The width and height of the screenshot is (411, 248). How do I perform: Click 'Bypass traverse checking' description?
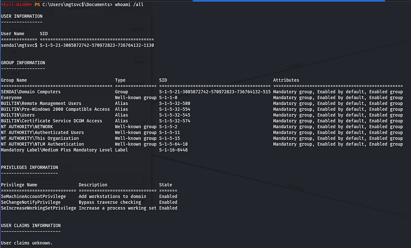[x=110, y=202]
